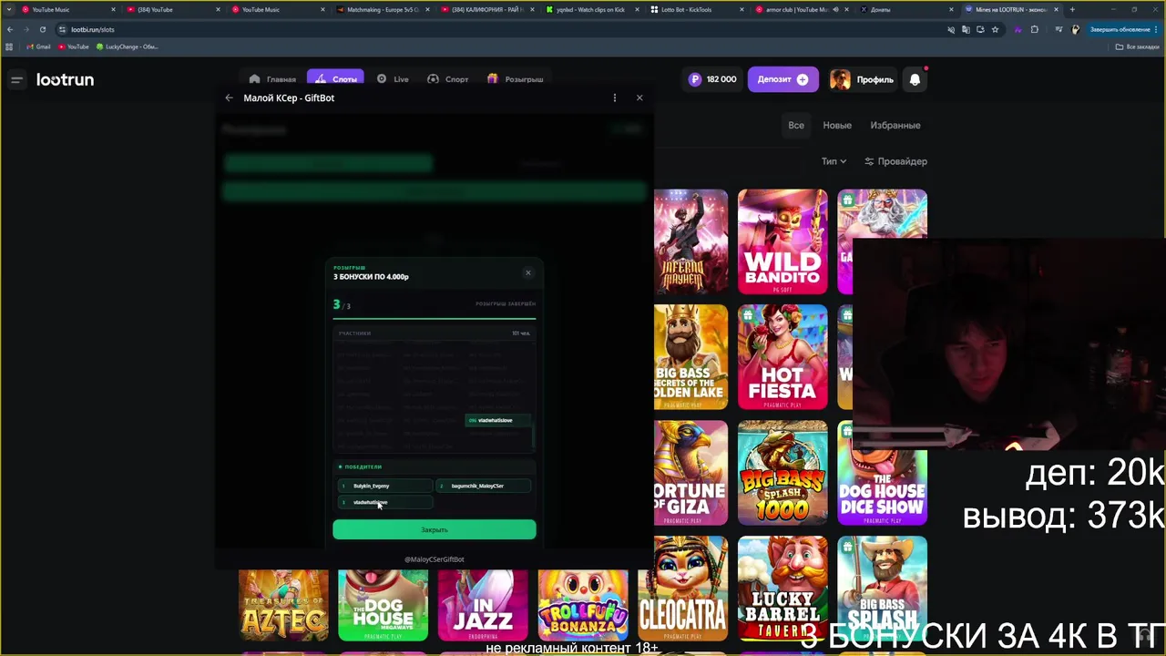The height and width of the screenshot is (656, 1166).
Task: Open Fortune of Giza slot
Action: click(690, 473)
